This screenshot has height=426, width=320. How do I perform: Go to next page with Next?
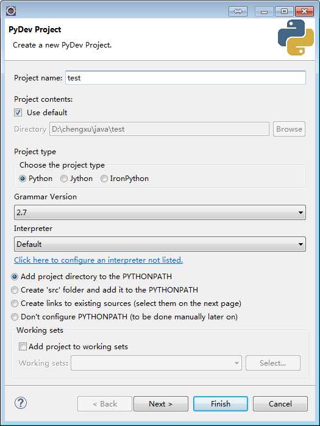click(x=161, y=403)
